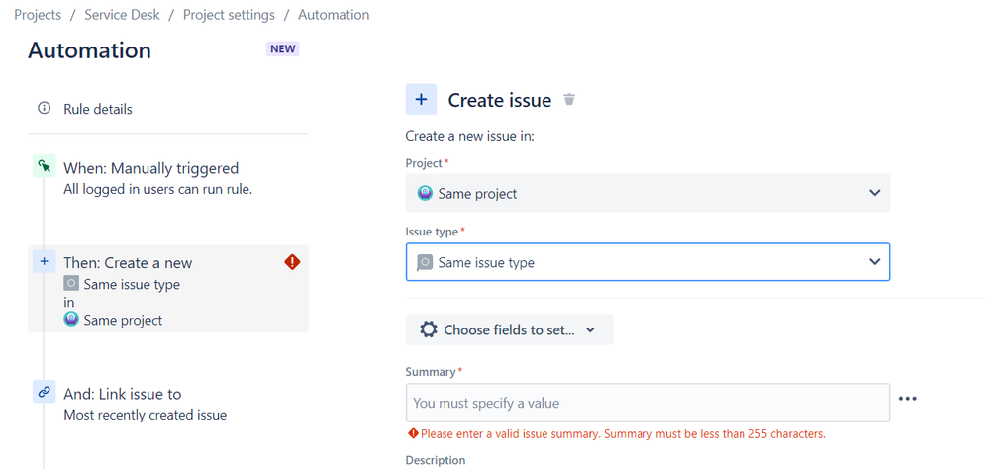
Task: Click the 'All logged in users can run rule.' text
Action: click(157, 189)
